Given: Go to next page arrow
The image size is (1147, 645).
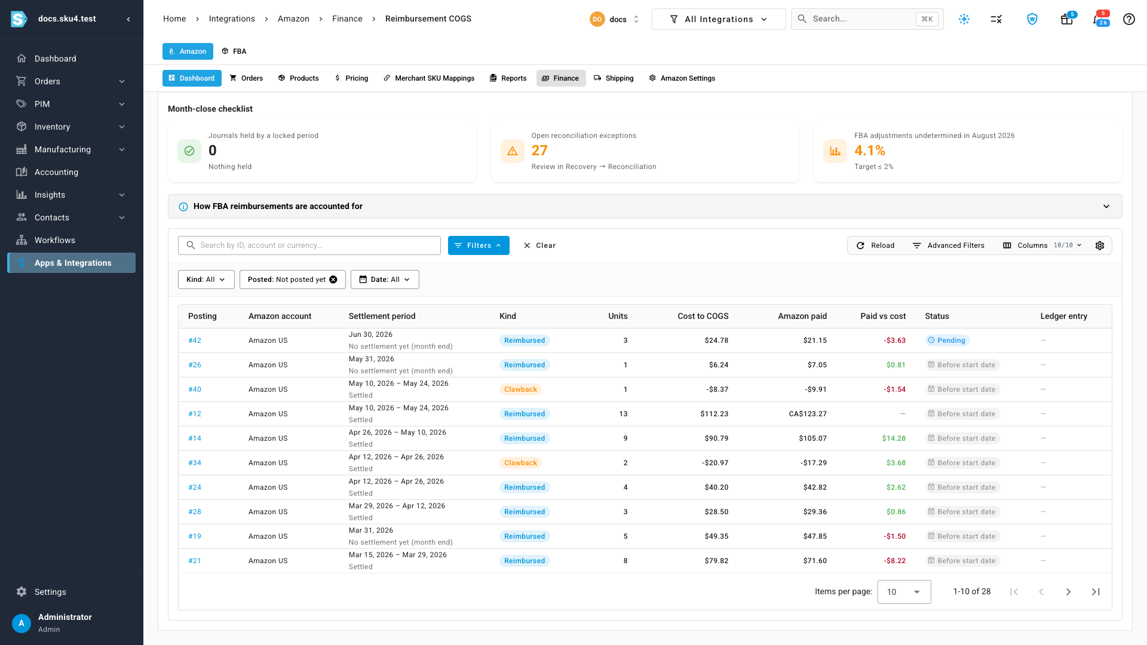Looking at the screenshot, I should [x=1068, y=592].
